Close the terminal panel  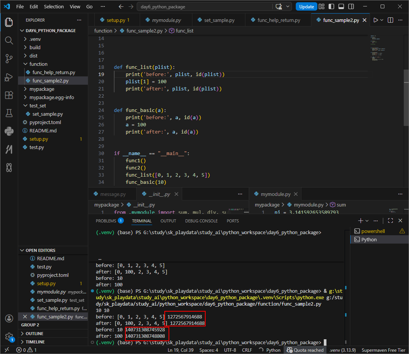pos(400,220)
